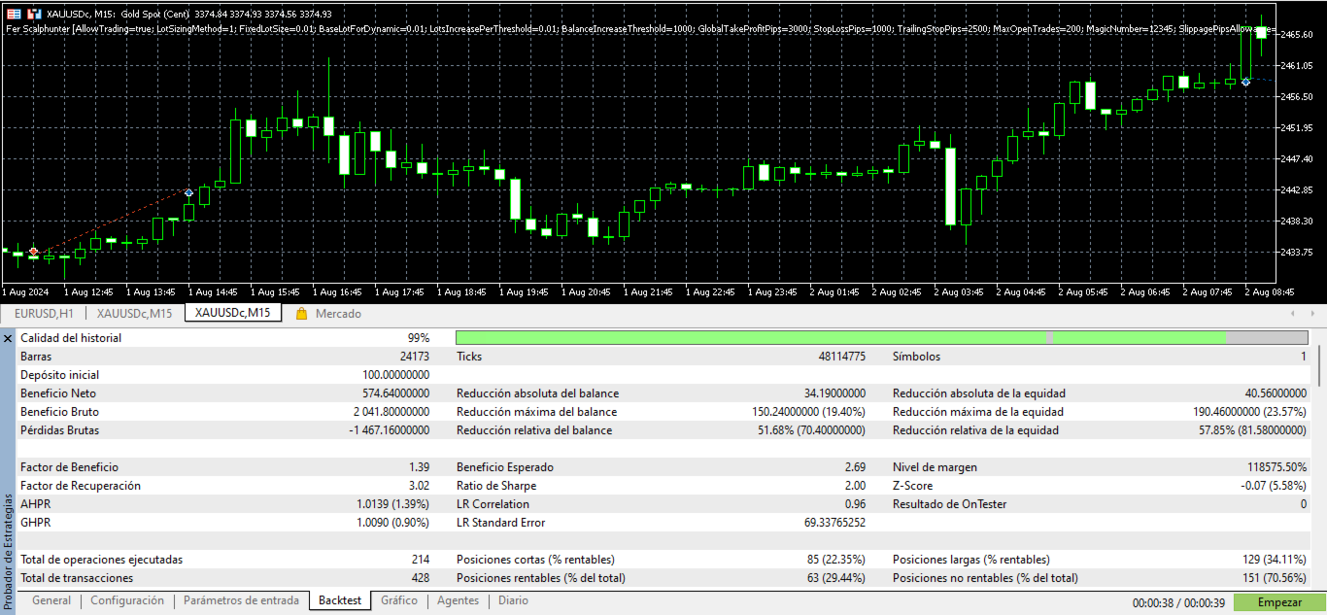Screen dimensions: 1327x615
Task: Click the Total de transacciones value 428
Action: (421, 578)
